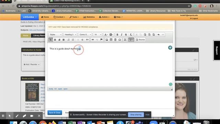Hide the Screencastify sharing notification
This screenshot has width=220, height=124.
click(x=147, y=115)
